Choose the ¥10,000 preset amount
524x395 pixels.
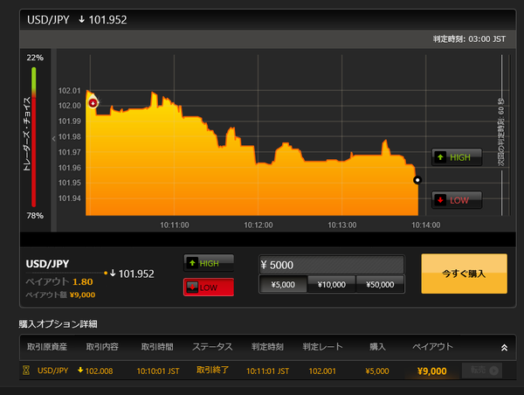point(332,285)
